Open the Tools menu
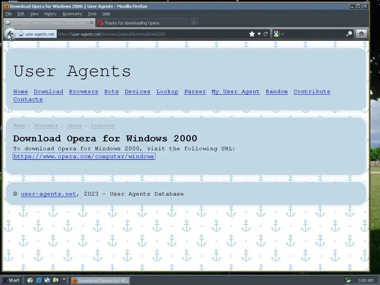The width and height of the screenshot is (380, 285). [x=92, y=14]
